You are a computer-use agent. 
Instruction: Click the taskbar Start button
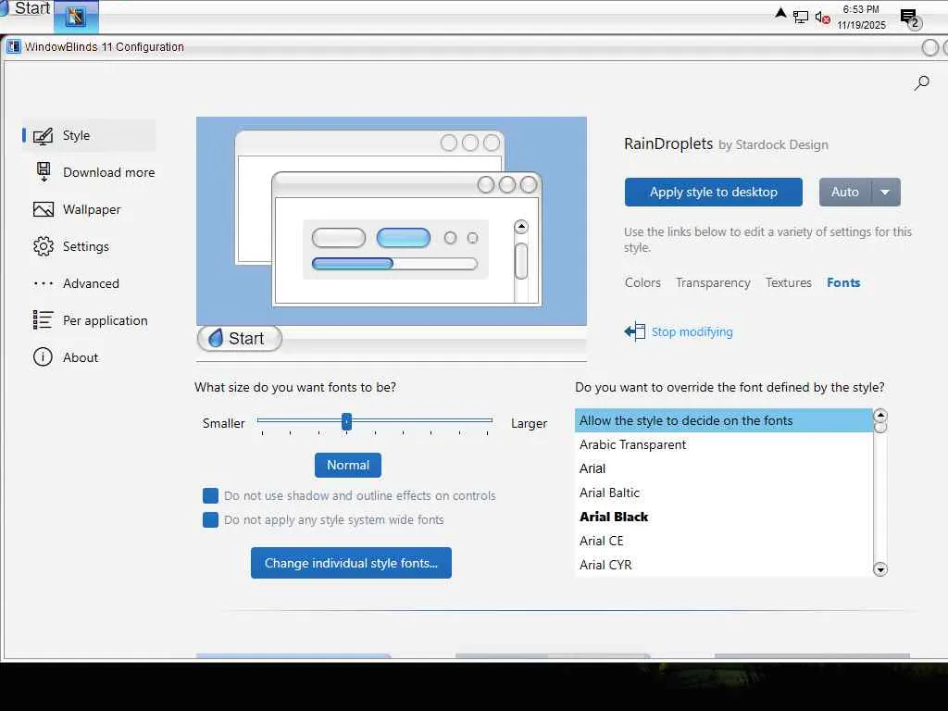click(x=25, y=8)
